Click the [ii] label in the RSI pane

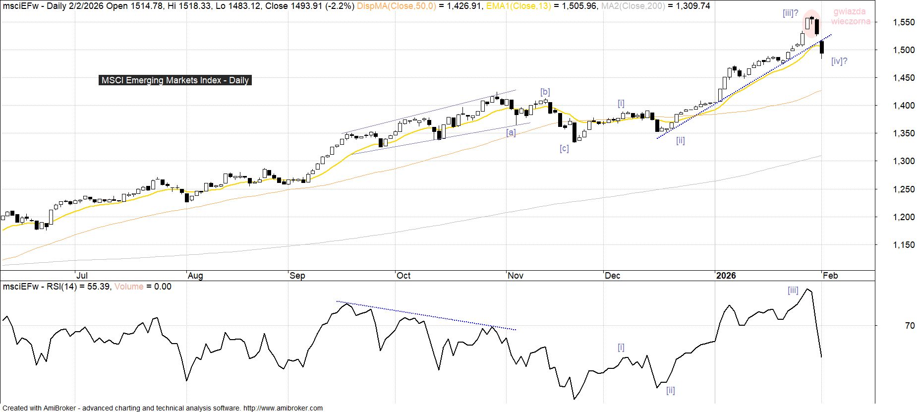[670, 390]
